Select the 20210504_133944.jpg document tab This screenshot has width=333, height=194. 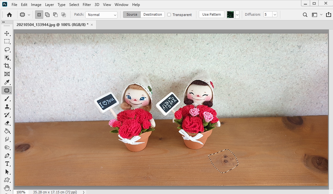pyautogui.click(x=52, y=25)
